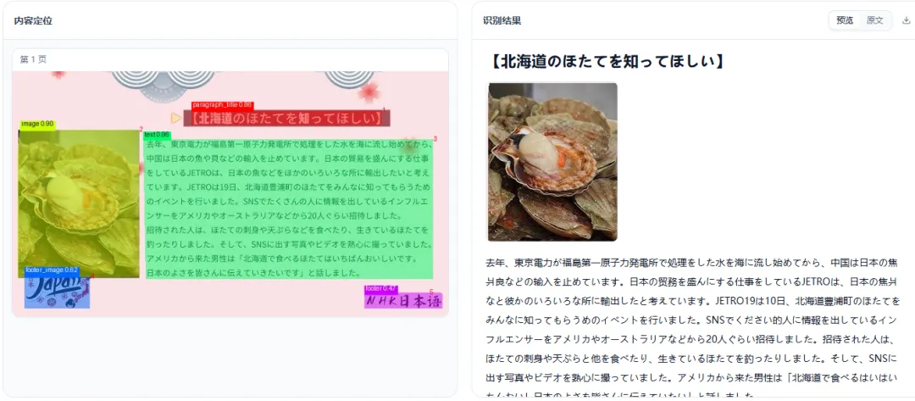Click the green highlighted text block
The width and height of the screenshot is (915, 401).
(289, 209)
